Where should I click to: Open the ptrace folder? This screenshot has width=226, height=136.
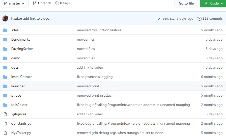click(16, 95)
